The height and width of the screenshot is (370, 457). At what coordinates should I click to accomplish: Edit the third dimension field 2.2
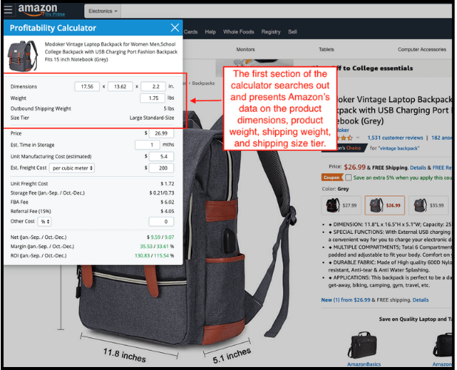click(x=153, y=87)
